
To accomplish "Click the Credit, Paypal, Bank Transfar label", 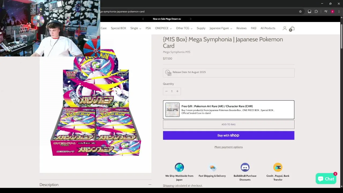I will 278,178.
